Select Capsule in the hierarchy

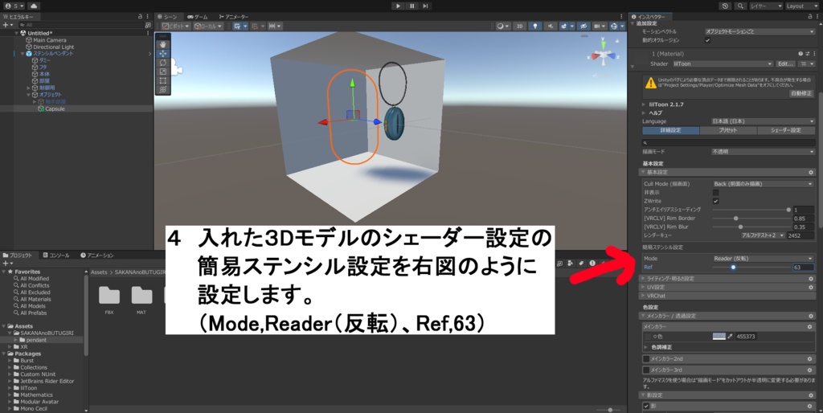coord(55,108)
